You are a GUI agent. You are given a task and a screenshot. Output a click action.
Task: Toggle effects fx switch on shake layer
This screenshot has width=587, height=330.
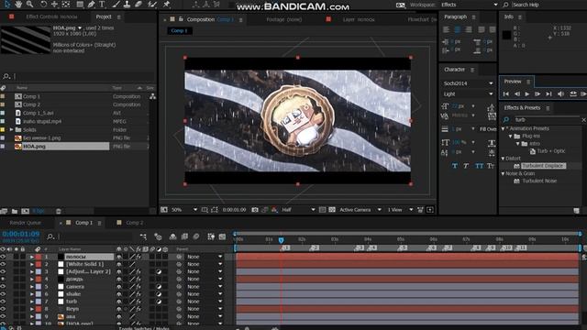[138, 294]
